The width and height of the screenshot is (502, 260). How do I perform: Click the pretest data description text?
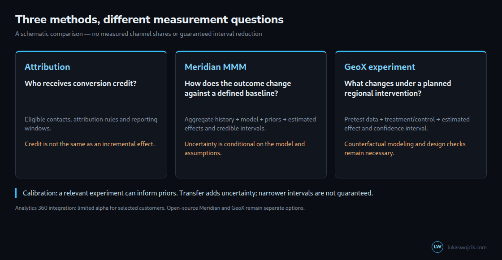tap(407, 124)
